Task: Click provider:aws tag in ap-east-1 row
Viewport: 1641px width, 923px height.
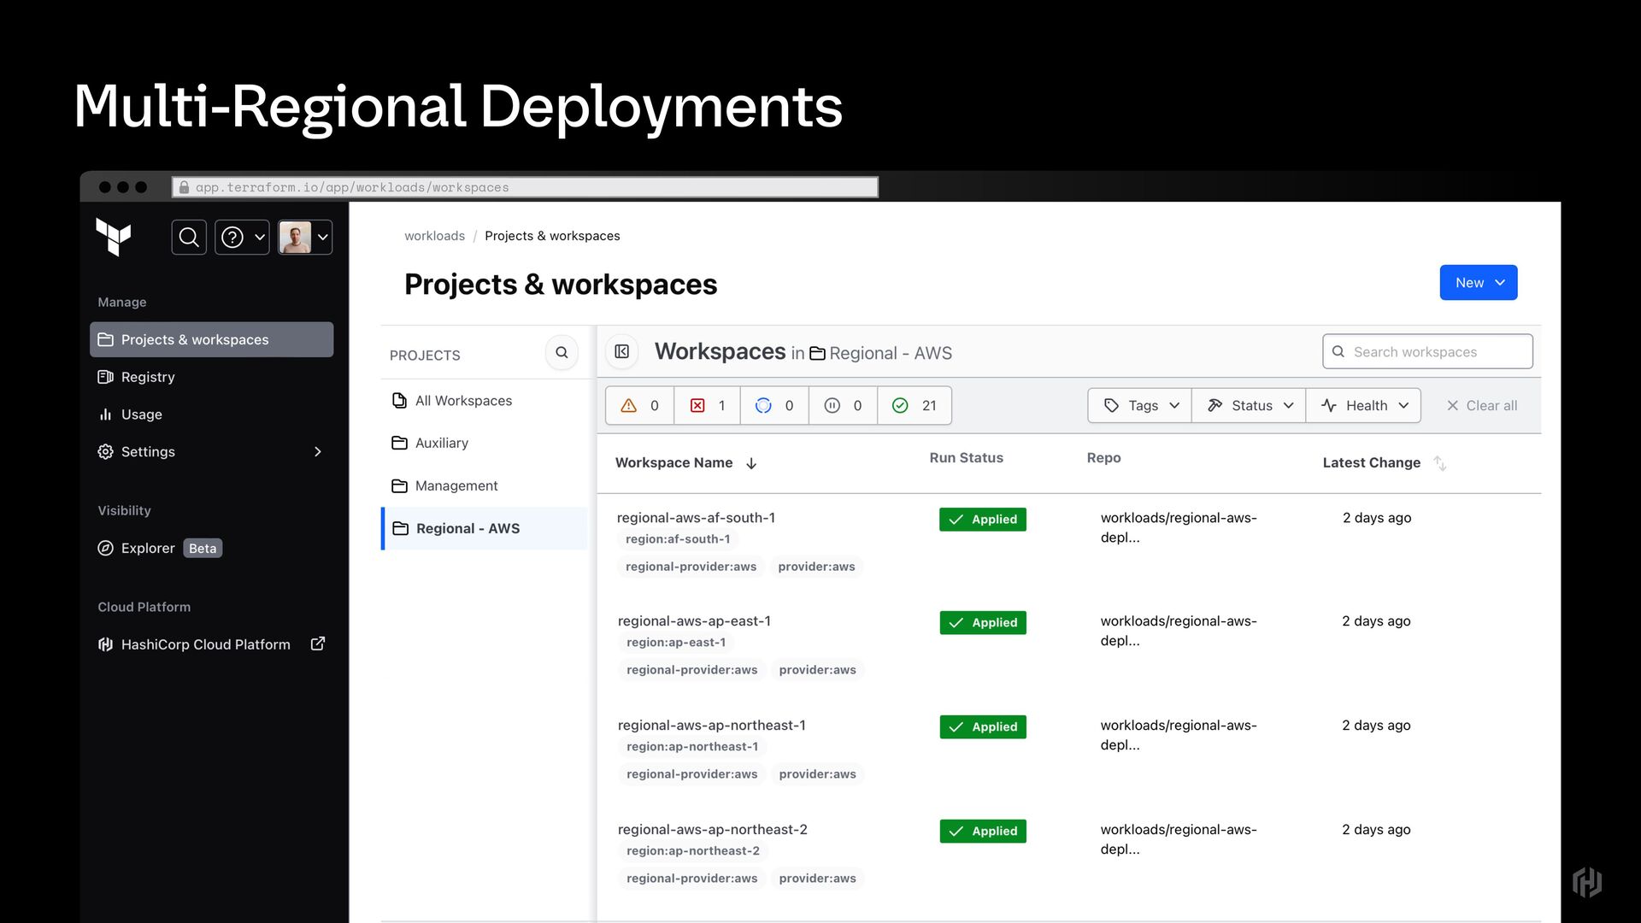Action: [817, 670]
